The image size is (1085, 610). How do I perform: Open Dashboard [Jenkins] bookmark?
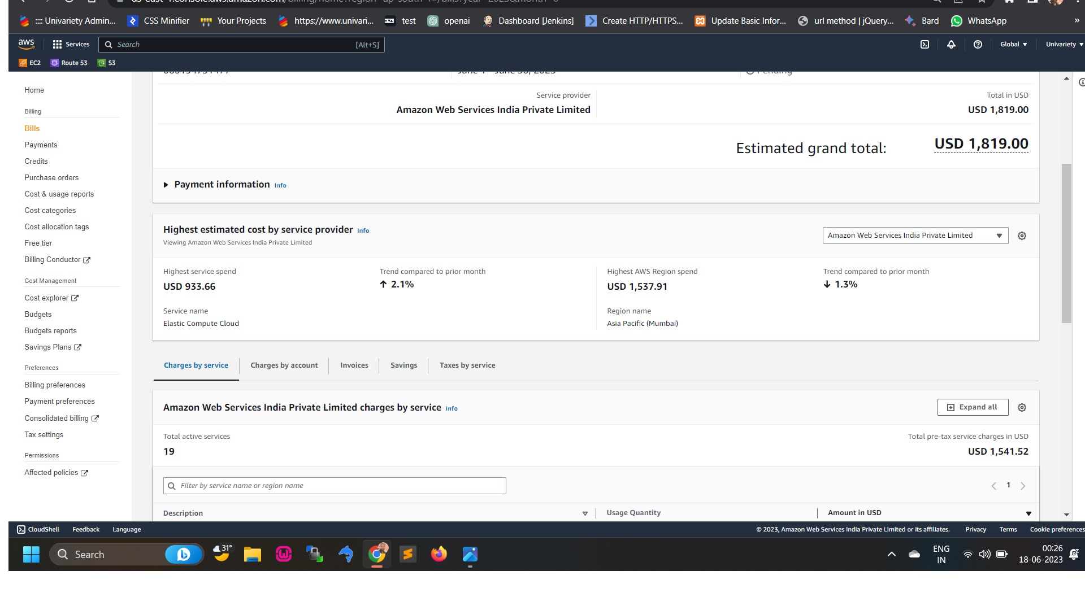[x=528, y=21]
